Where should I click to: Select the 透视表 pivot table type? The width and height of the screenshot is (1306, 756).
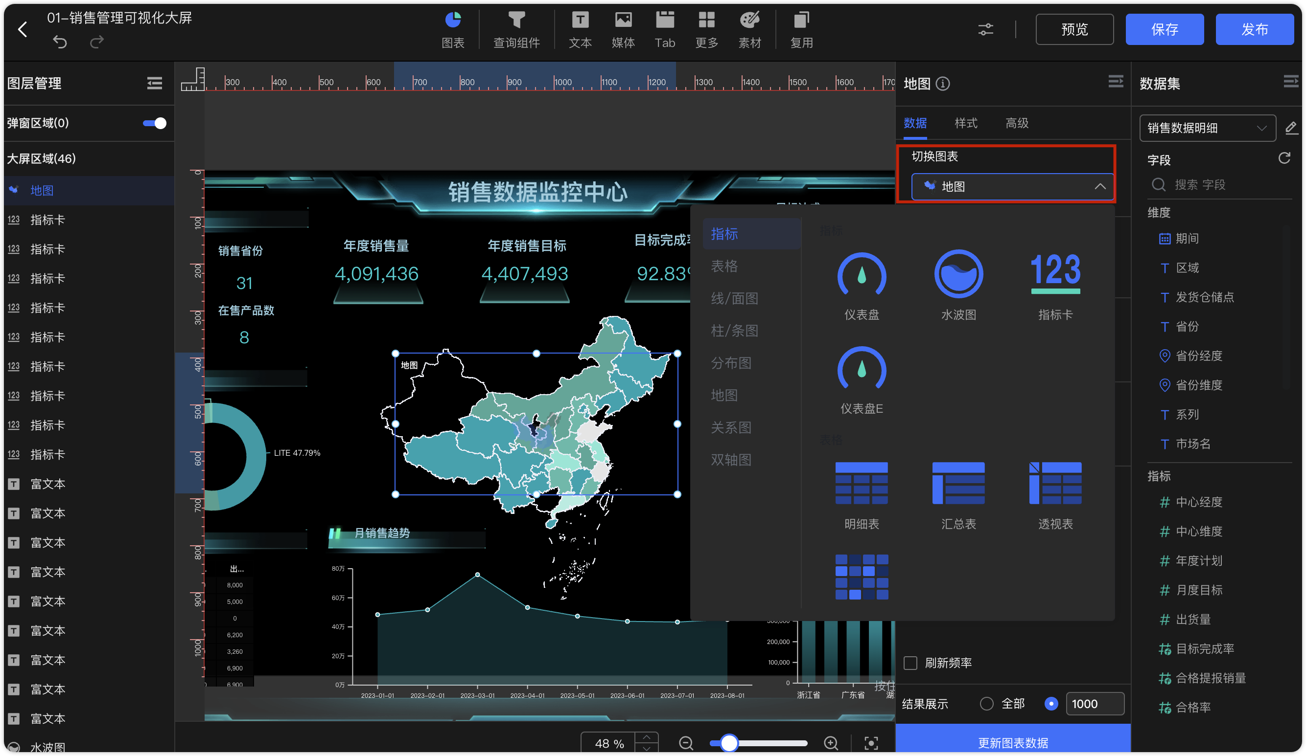[1055, 495]
